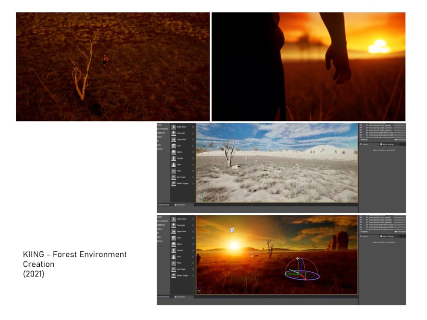Click sun disc in sunset editor viewport

click(x=234, y=246)
